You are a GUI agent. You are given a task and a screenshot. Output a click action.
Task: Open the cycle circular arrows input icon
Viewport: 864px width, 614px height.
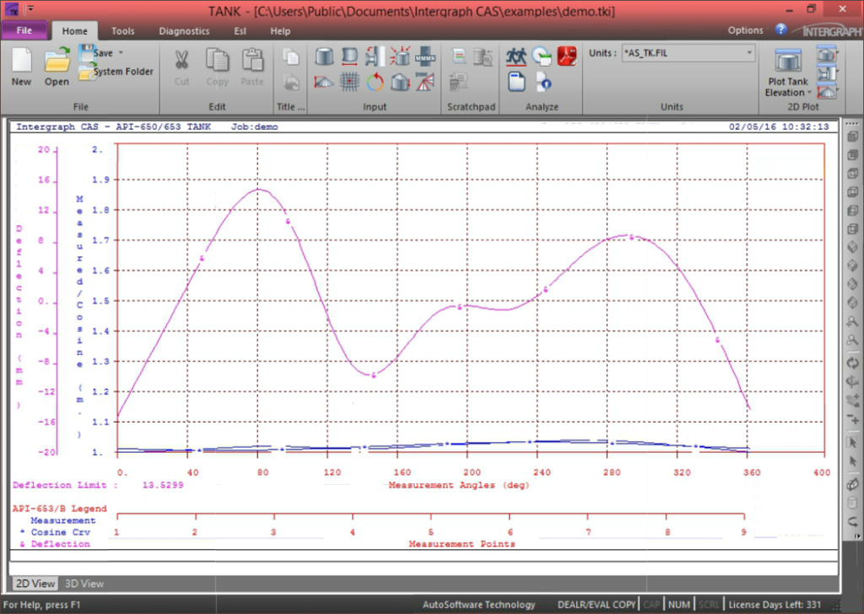[375, 83]
